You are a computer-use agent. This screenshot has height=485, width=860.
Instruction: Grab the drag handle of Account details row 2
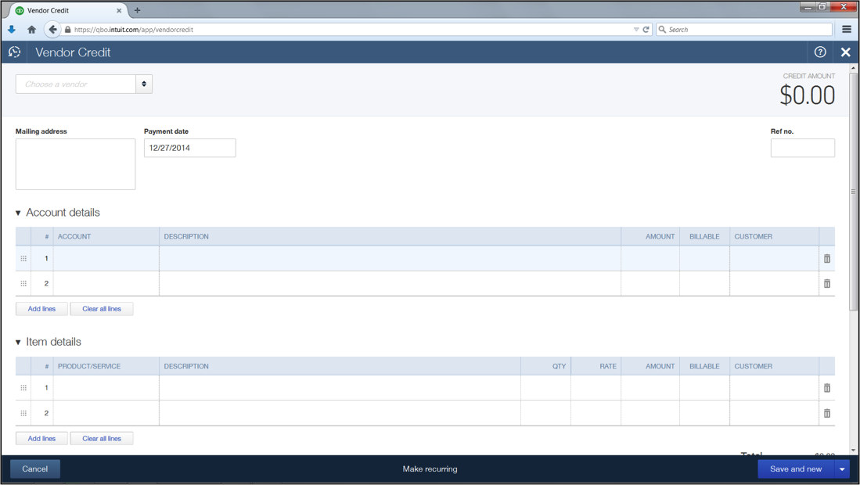23,283
